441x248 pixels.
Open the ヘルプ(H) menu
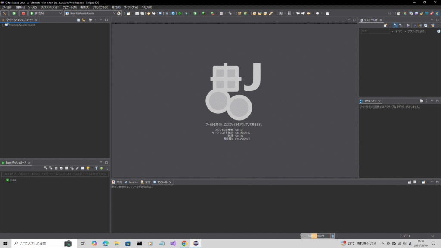tap(146, 7)
